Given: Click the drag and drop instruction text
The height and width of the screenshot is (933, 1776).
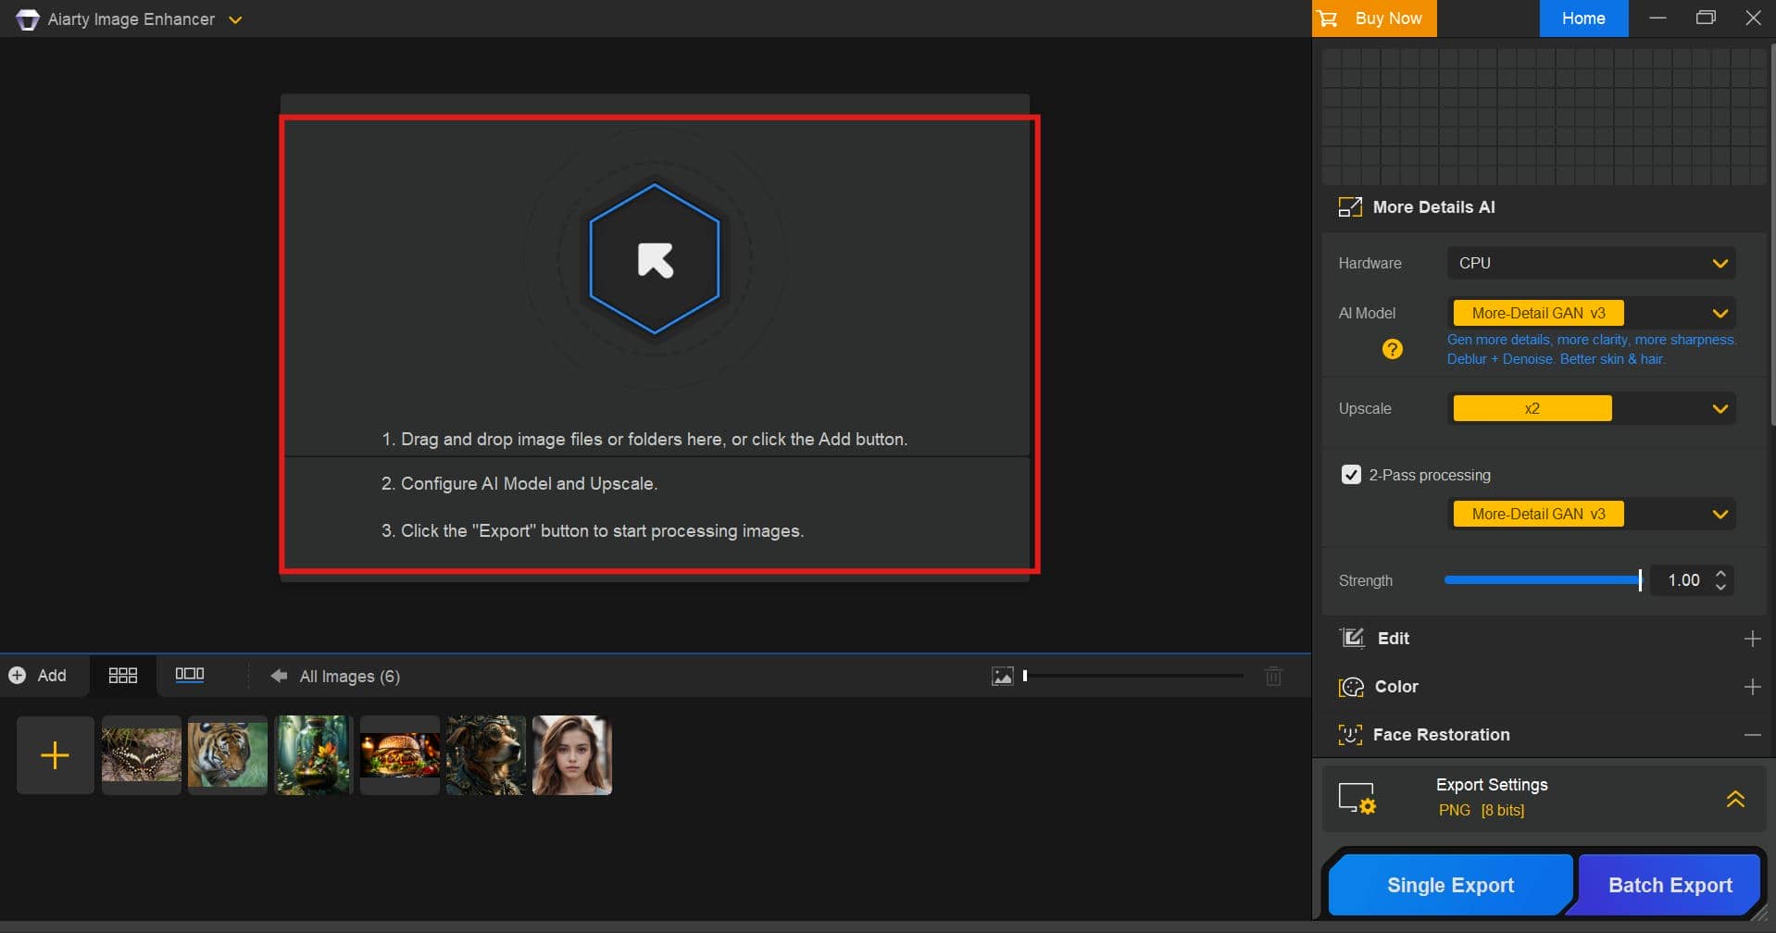Looking at the screenshot, I should (x=644, y=439).
